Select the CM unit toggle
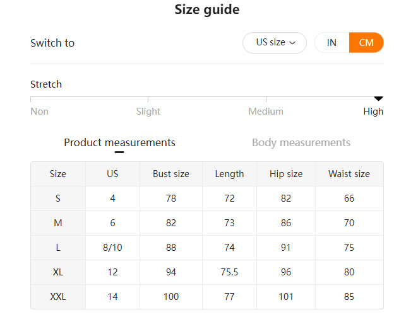Screen dimensions: 406x322 pyautogui.click(x=366, y=43)
